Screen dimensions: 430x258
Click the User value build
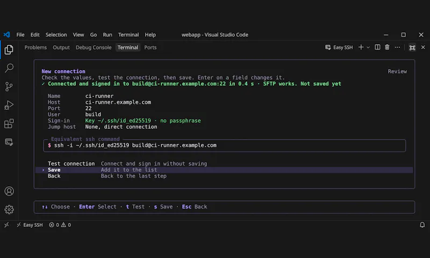pyautogui.click(x=93, y=114)
